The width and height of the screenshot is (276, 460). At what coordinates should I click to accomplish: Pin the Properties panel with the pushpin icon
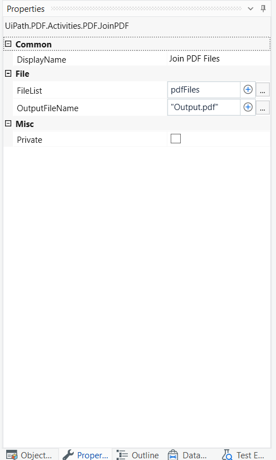(263, 8)
